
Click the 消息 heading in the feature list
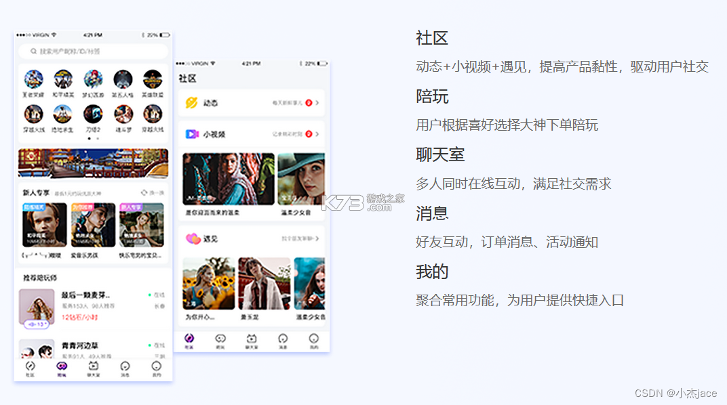[x=431, y=213]
